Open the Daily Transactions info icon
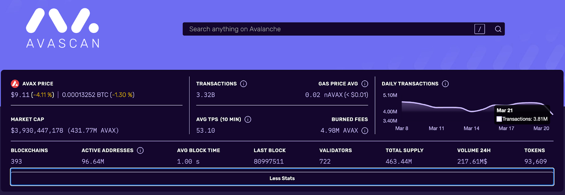The image size is (565, 195). (445, 84)
